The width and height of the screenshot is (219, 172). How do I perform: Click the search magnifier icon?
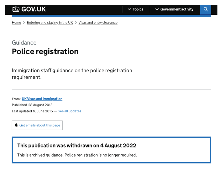[x=206, y=9]
